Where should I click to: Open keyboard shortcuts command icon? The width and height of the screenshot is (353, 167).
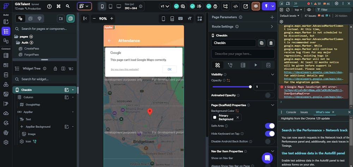pos(59,6)
